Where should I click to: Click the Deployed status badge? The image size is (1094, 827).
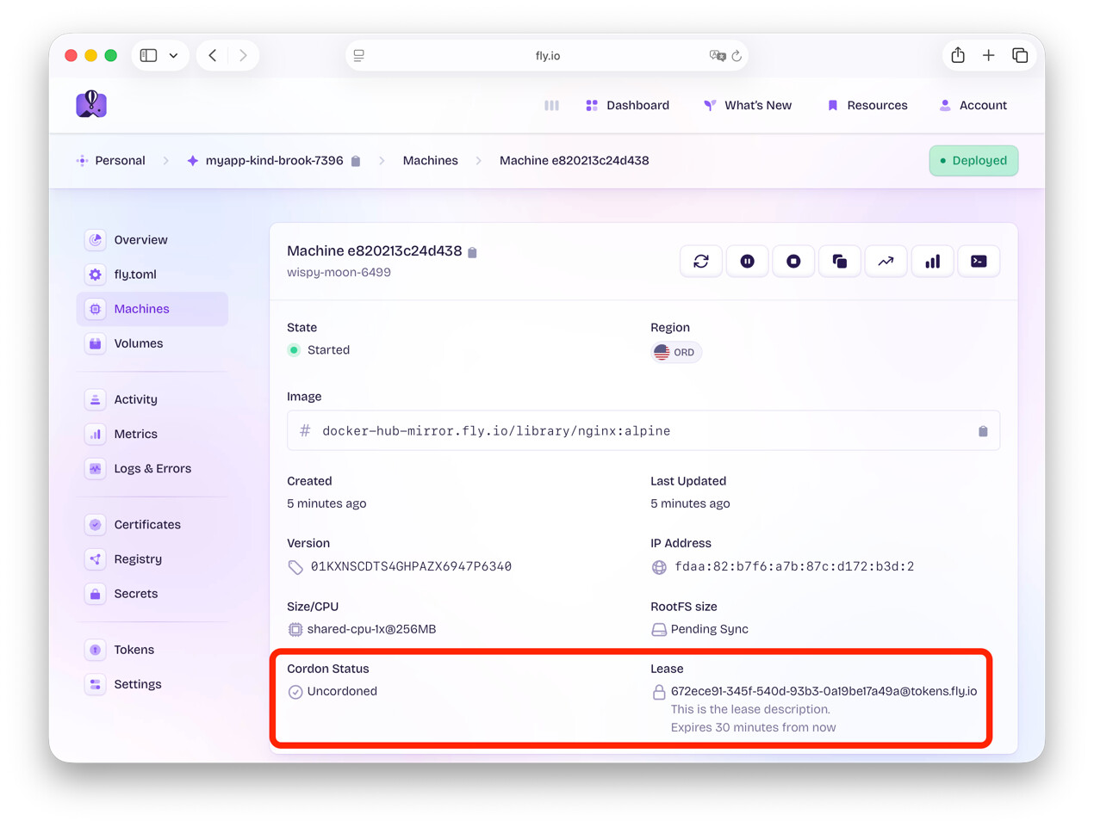[973, 161]
